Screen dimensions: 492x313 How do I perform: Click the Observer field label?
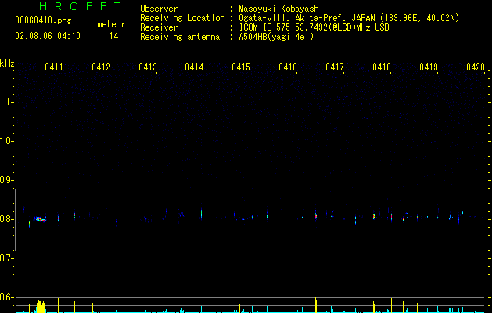(159, 9)
